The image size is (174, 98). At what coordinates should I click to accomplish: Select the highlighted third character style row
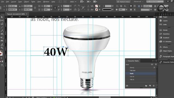pos(141,73)
